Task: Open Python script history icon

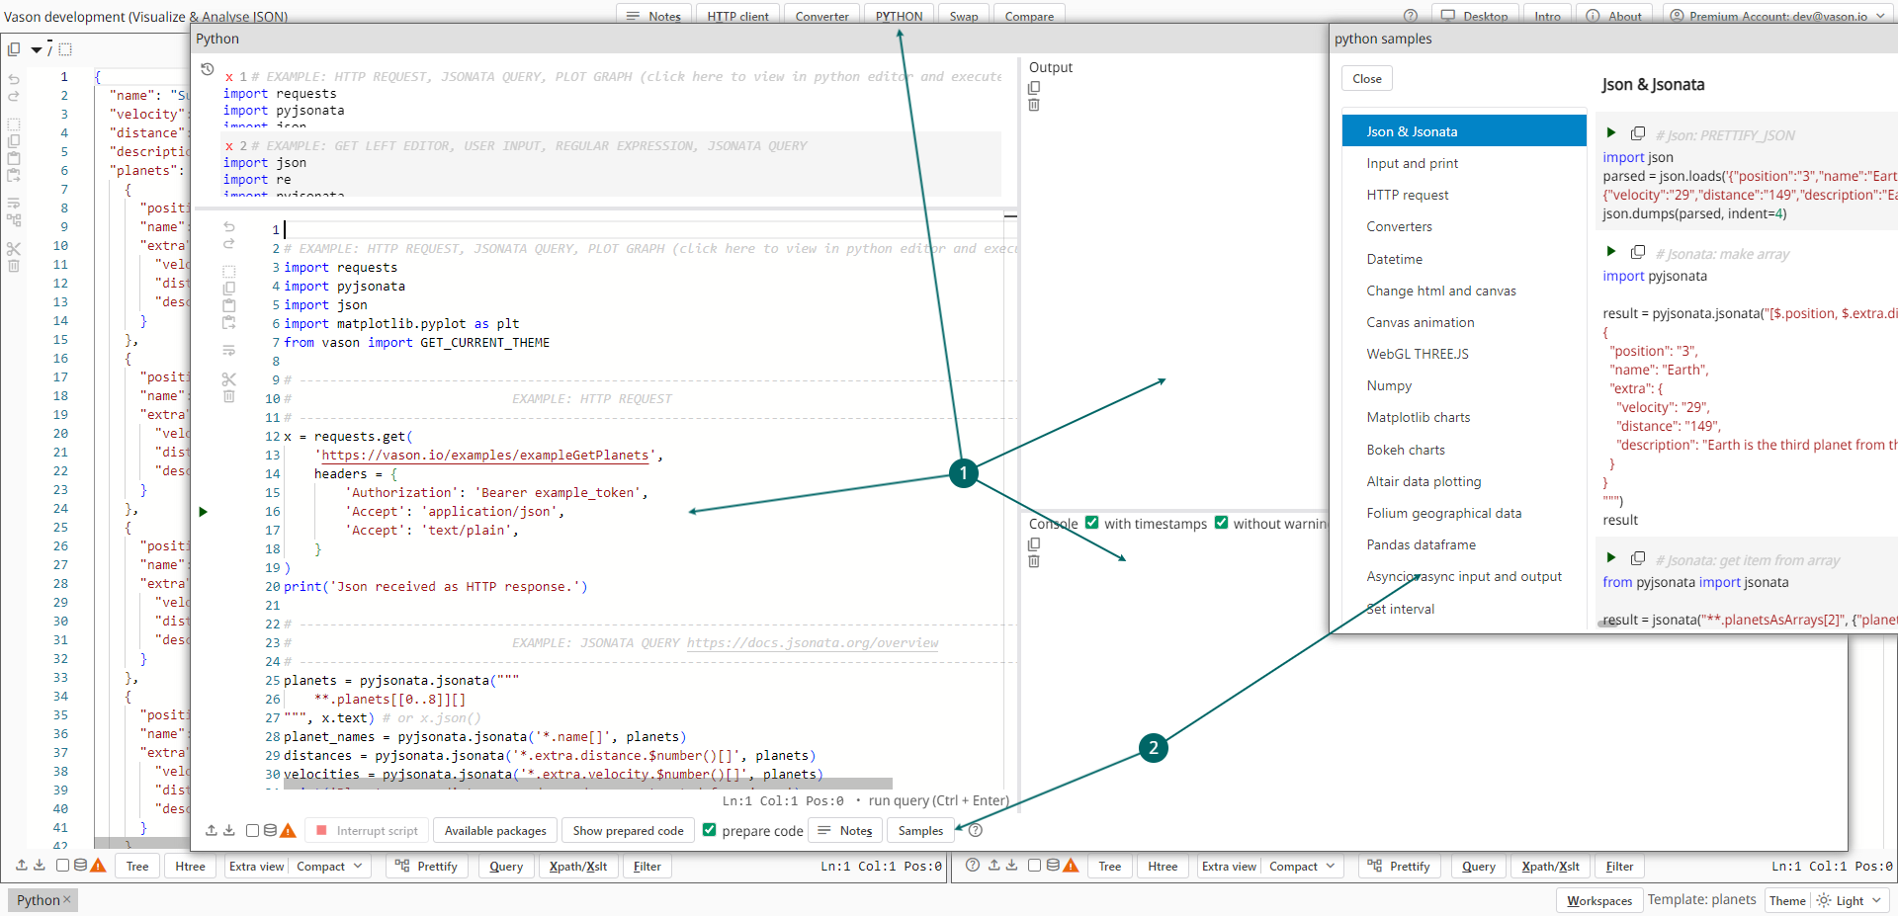Action: [x=207, y=69]
